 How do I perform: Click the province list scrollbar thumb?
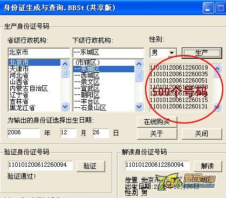click(x=65, y=73)
